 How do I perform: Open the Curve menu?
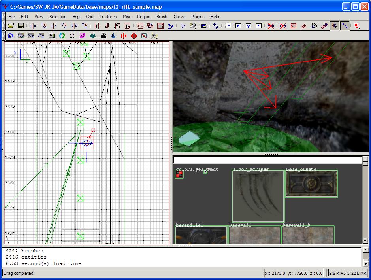click(x=179, y=17)
